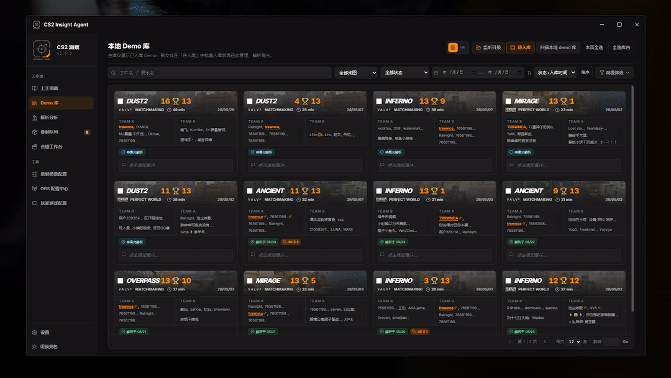Click the trophy icon on DUST2 16:13 card
671x378 pixels.
175,101
